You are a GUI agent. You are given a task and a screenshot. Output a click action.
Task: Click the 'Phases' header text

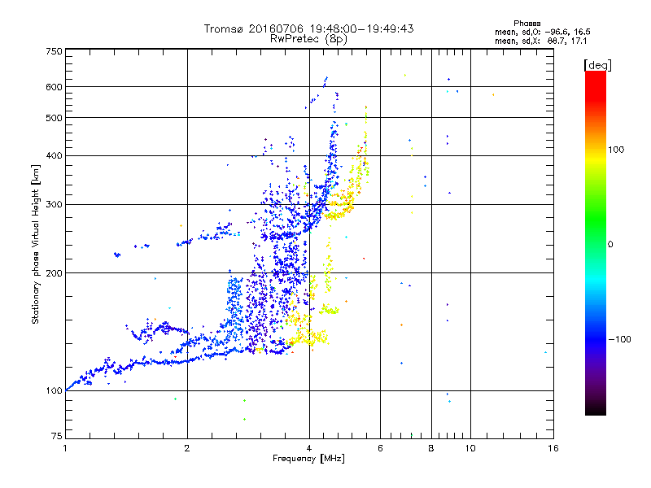pyautogui.click(x=526, y=24)
